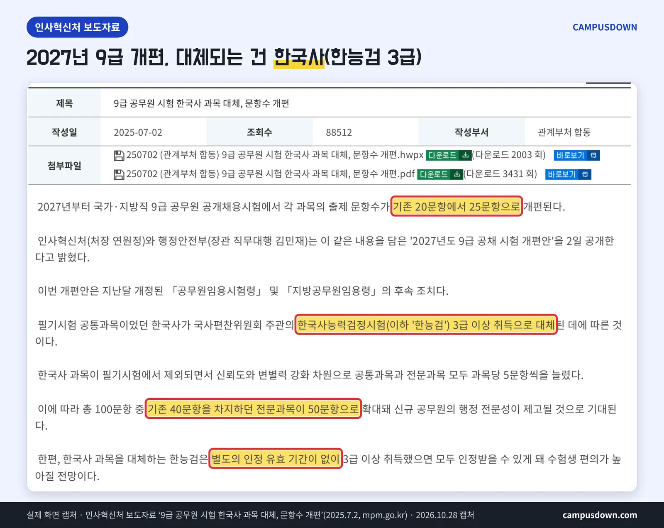Open the attachment file name ending in .pdf

(x=271, y=174)
